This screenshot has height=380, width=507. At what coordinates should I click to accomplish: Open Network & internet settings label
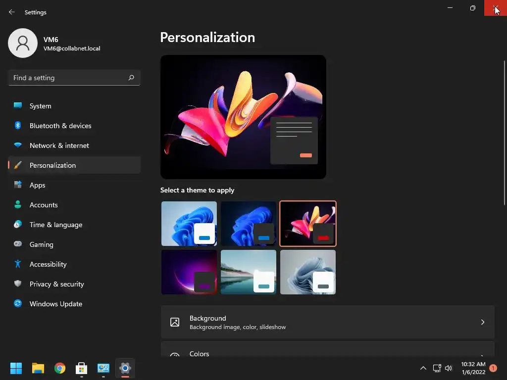[x=59, y=145]
